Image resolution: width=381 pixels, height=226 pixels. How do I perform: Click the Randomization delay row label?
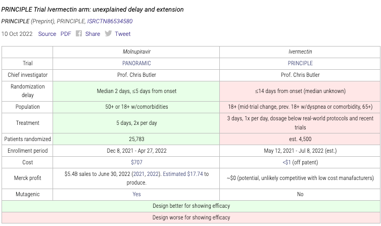point(27,91)
